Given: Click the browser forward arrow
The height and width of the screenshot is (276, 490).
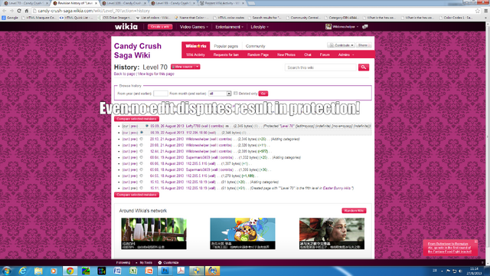Looking at the screenshot, I should (11, 11).
